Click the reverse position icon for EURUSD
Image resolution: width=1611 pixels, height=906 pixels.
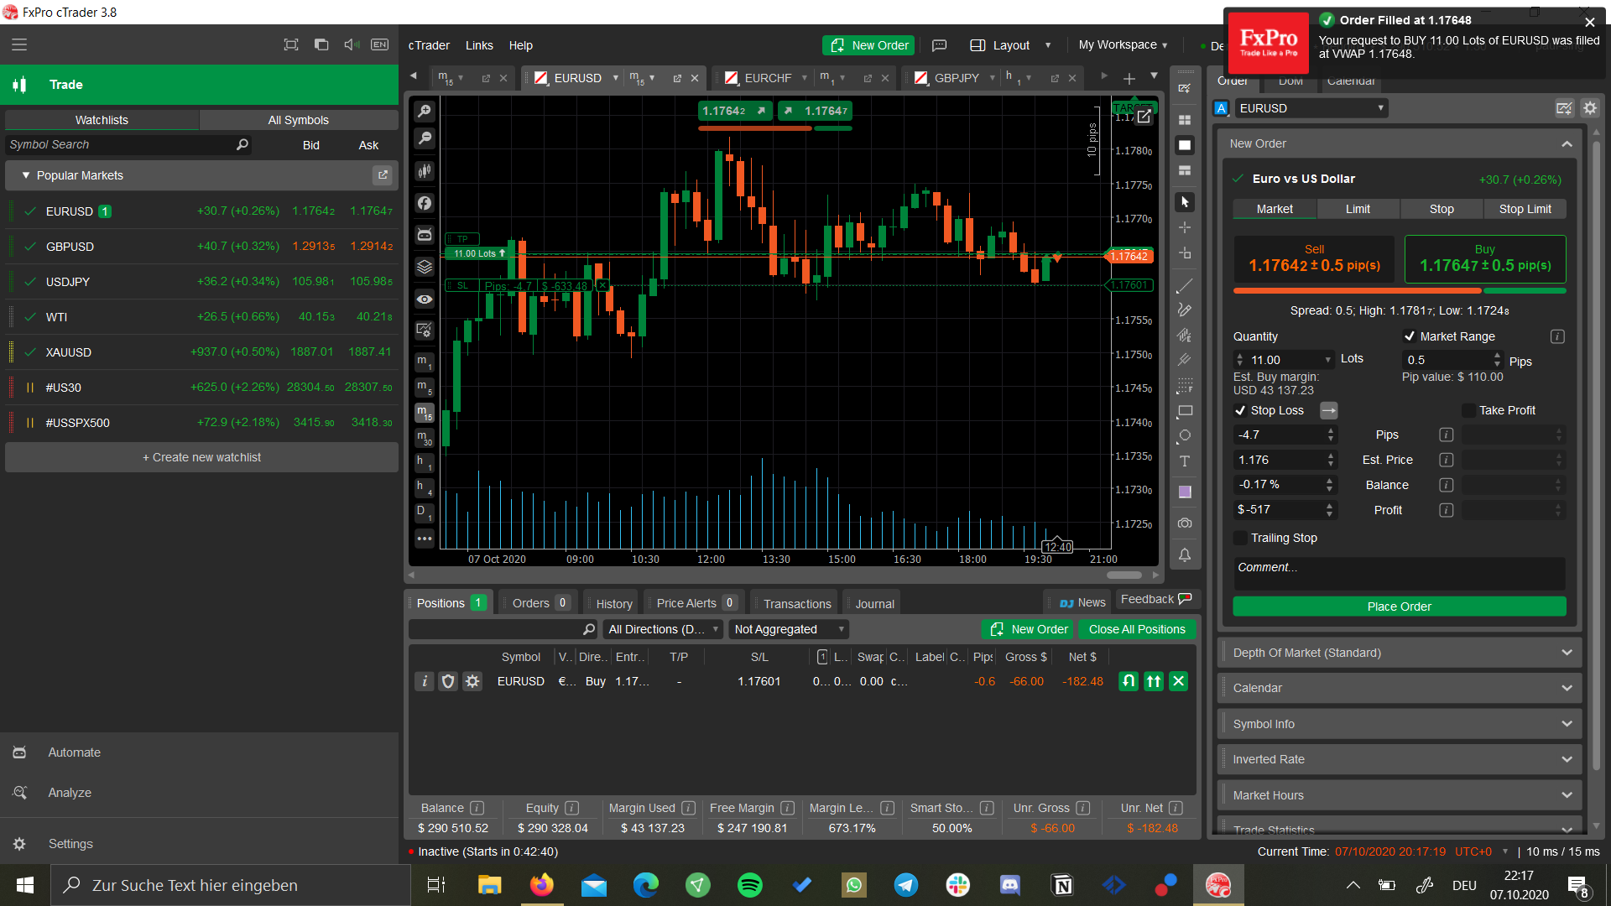click(x=1129, y=681)
